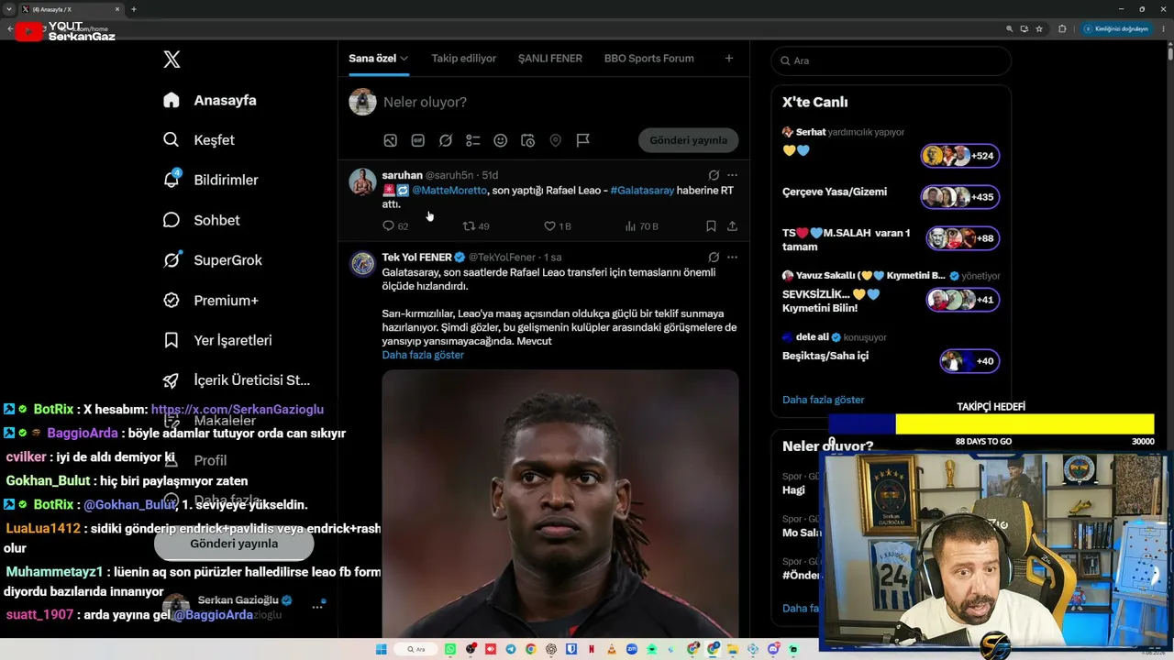Image resolution: width=1174 pixels, height=660 pixels.
Task: Open SuperGrok from the sidebar
Action: 213,260
